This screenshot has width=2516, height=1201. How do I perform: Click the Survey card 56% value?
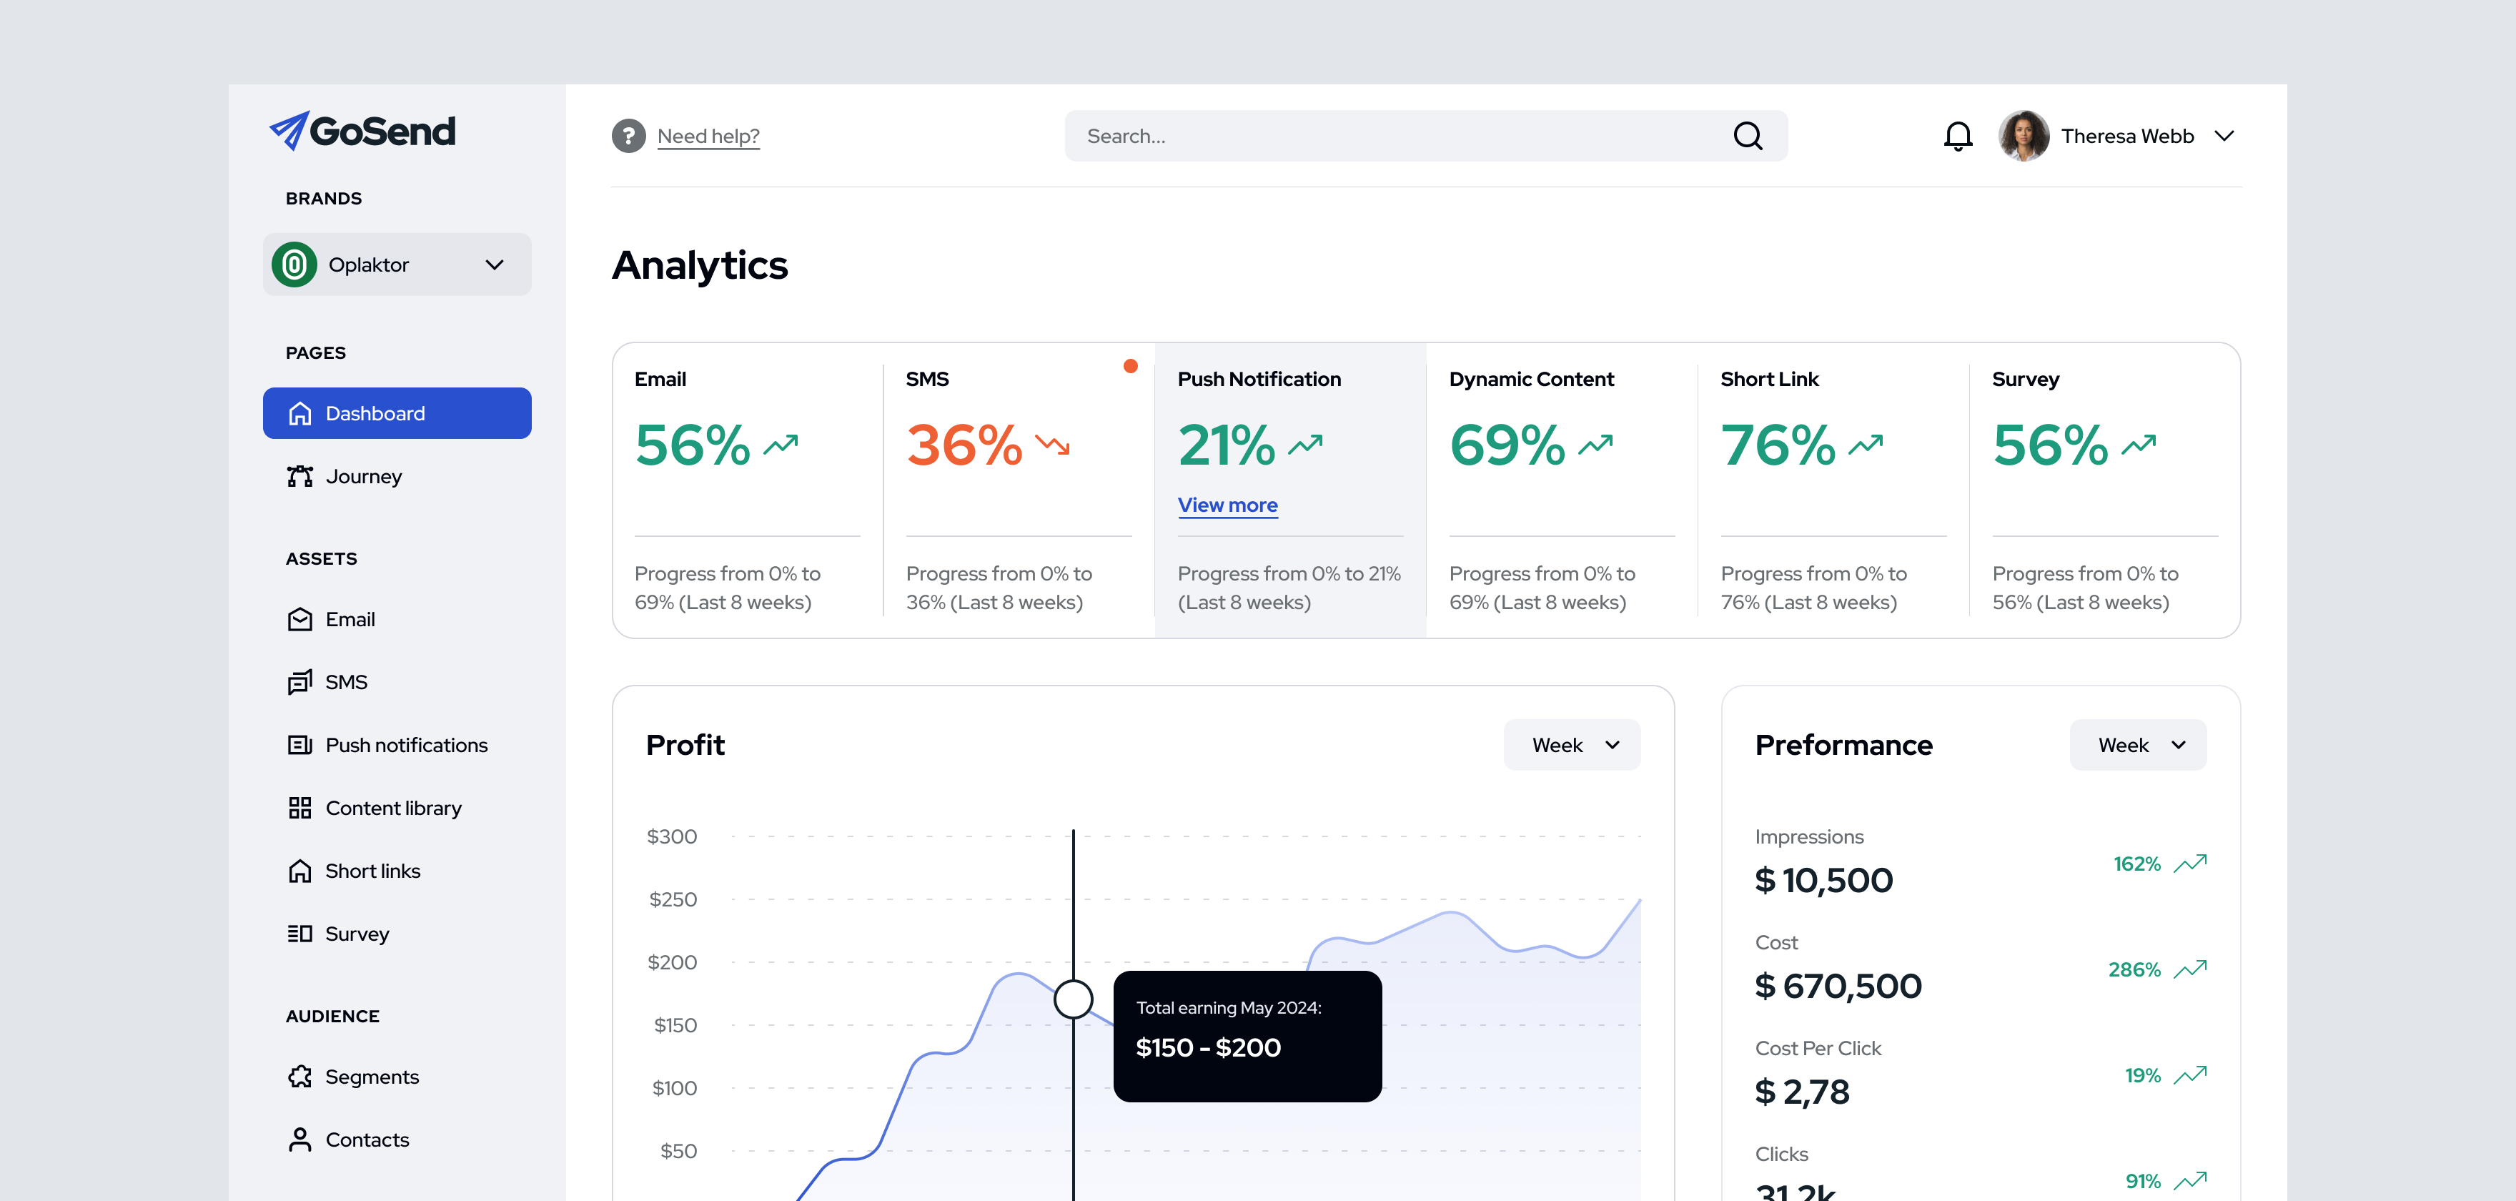(2050, 445)
